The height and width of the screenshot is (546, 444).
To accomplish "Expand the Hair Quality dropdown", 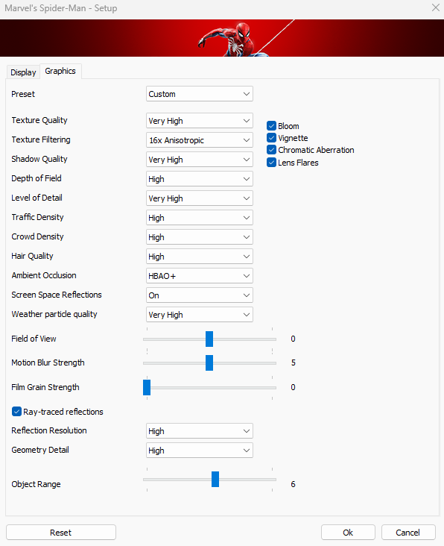I will [200, 257].
